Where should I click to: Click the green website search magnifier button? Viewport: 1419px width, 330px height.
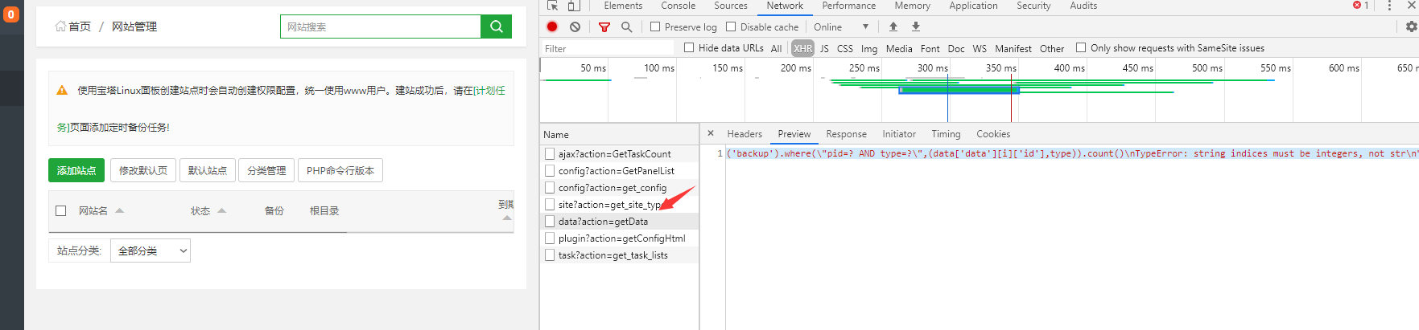coord(496,26)
